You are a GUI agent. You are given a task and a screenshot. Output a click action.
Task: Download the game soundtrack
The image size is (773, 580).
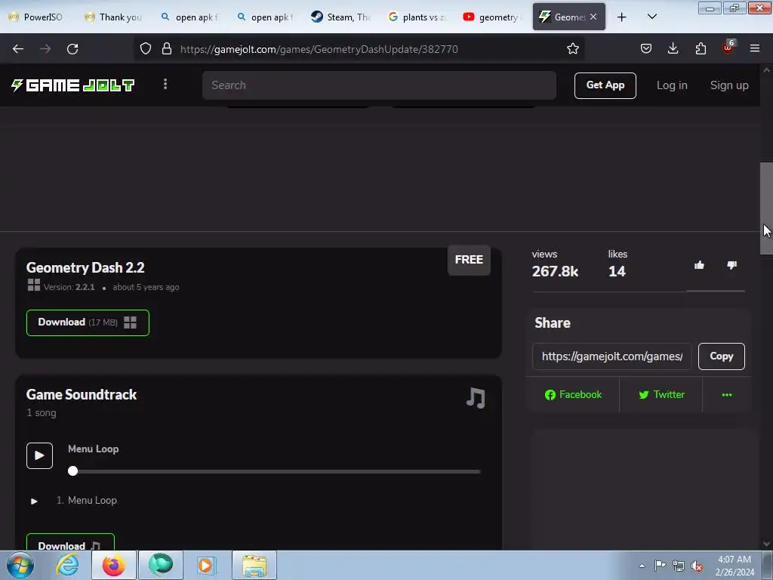70,542
